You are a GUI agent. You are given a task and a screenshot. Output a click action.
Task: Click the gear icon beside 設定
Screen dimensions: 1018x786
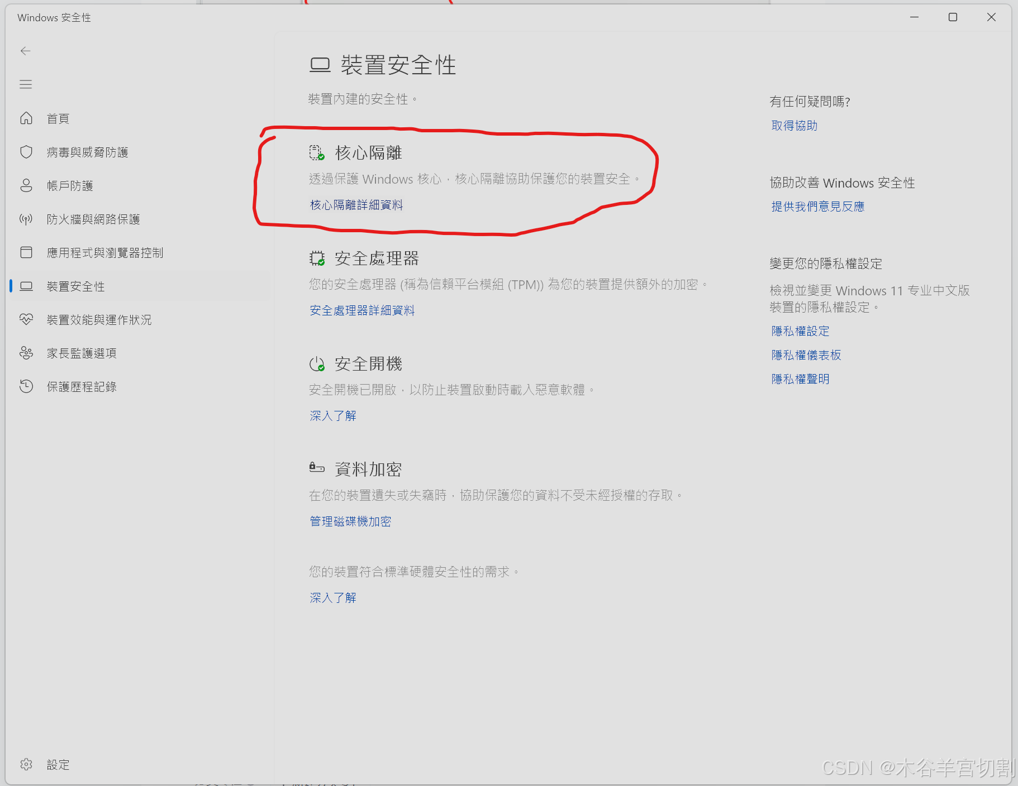(26, 764)
